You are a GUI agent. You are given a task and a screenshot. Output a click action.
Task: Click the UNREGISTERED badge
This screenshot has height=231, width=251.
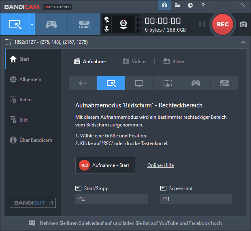57,7
